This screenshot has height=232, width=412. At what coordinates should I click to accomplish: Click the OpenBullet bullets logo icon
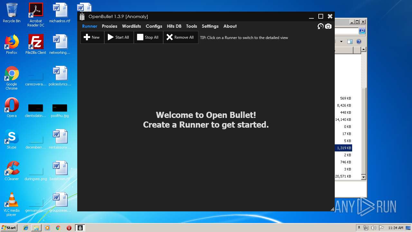[82, 16]
